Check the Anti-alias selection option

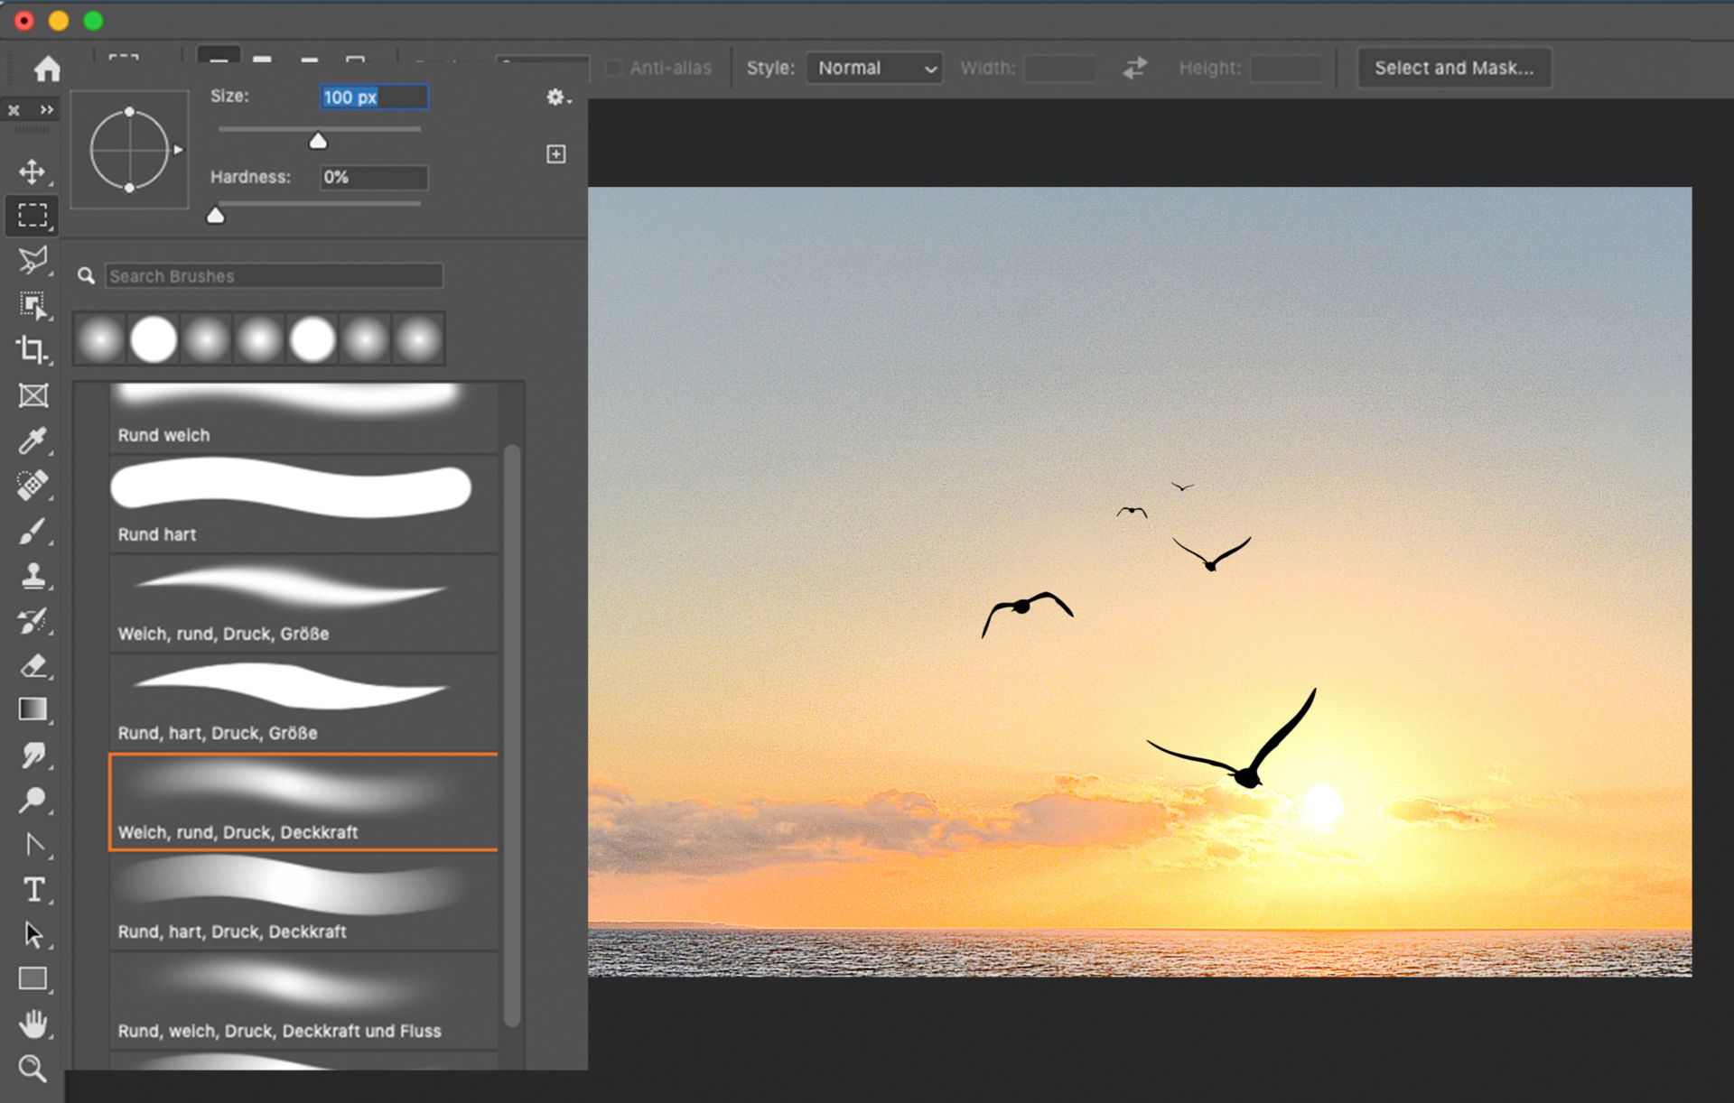tap(616, 67)
